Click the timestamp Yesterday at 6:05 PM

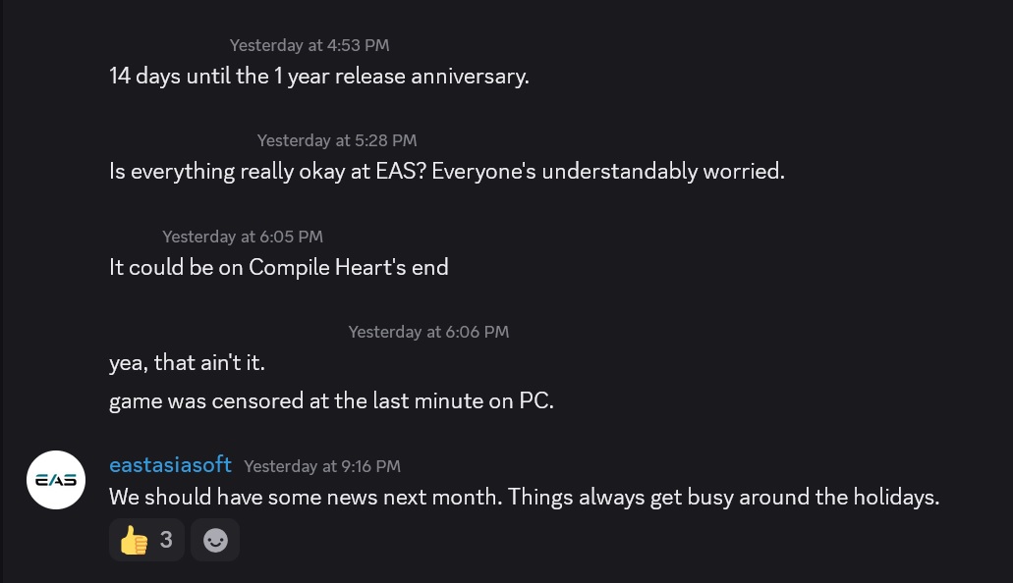point(243,237)
